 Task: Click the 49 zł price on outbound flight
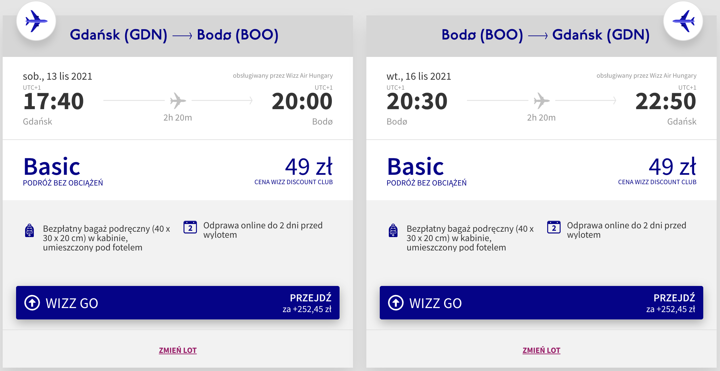pos(308,167)
